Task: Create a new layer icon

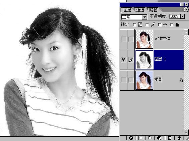Action: pyautogui.click(x=170, y=138)
